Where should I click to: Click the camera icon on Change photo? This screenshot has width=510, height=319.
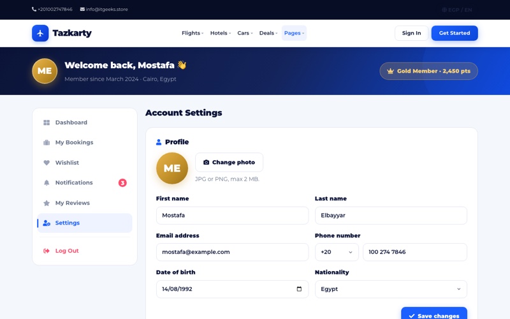click(206, 162)
